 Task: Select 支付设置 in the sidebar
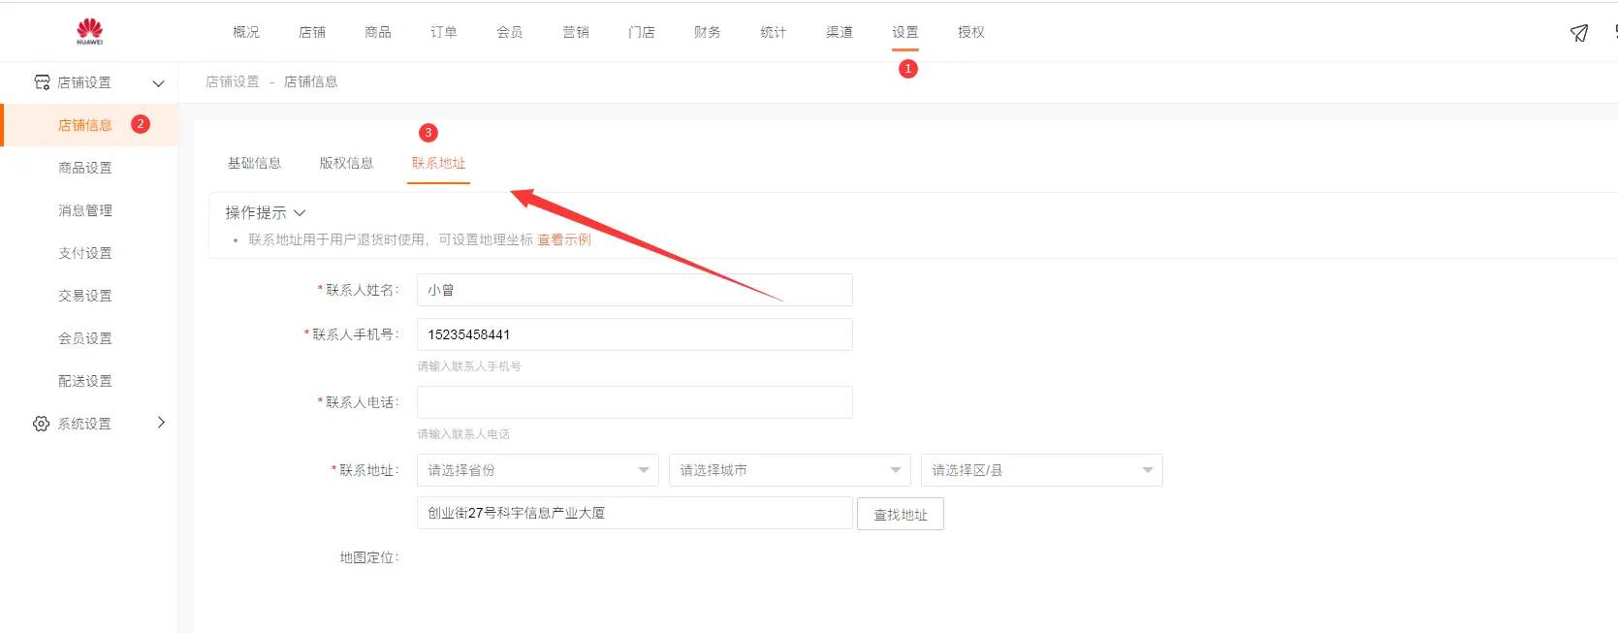pyautogui.click(x=85, y=253)
